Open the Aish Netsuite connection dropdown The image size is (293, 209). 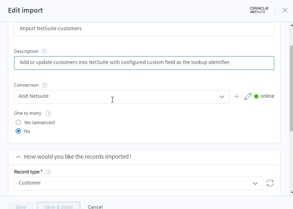click(122, 97)
